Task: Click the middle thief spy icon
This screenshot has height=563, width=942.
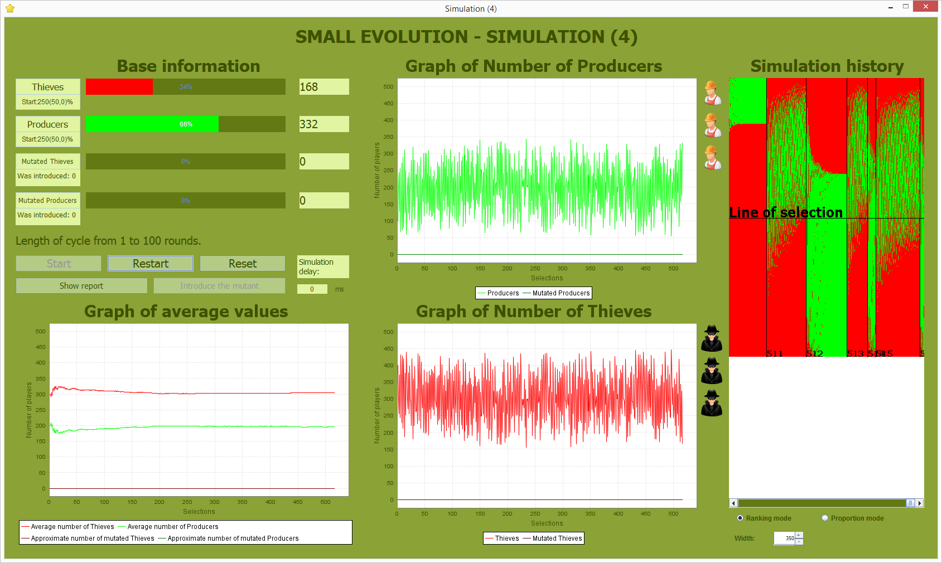Action: pyautogui.click(x=712, y=371)
